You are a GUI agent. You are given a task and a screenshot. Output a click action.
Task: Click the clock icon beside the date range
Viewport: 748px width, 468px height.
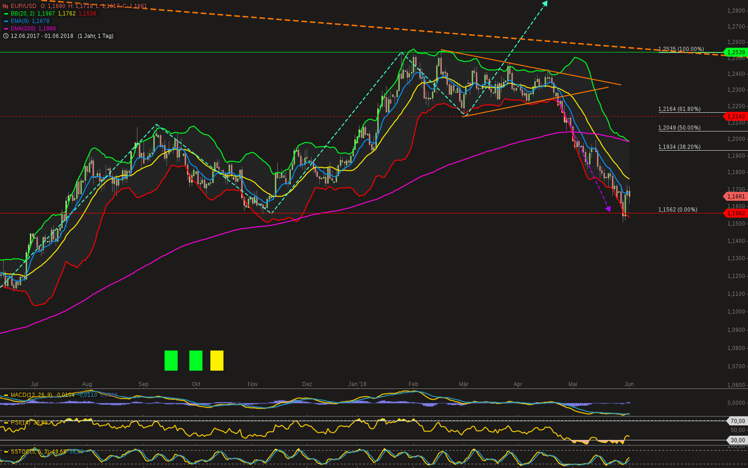coord(5,36)
